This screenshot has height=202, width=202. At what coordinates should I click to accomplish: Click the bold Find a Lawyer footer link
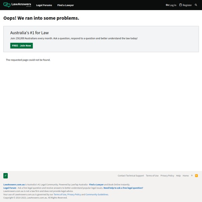click(x=96, y=184)
